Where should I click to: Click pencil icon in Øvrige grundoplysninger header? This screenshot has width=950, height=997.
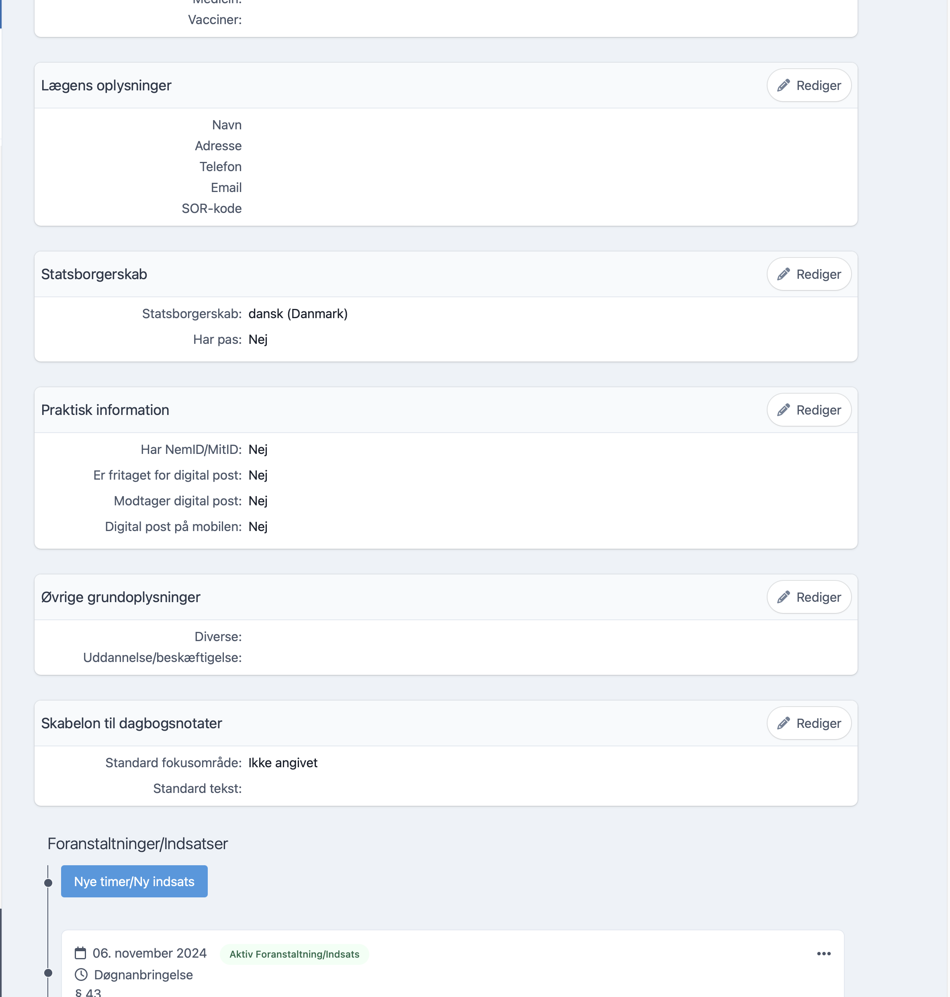coord(783,597)
